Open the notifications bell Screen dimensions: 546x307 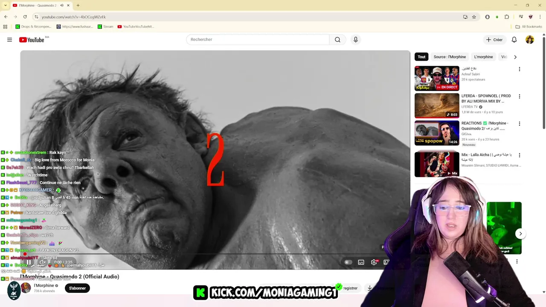pos(514,40)
